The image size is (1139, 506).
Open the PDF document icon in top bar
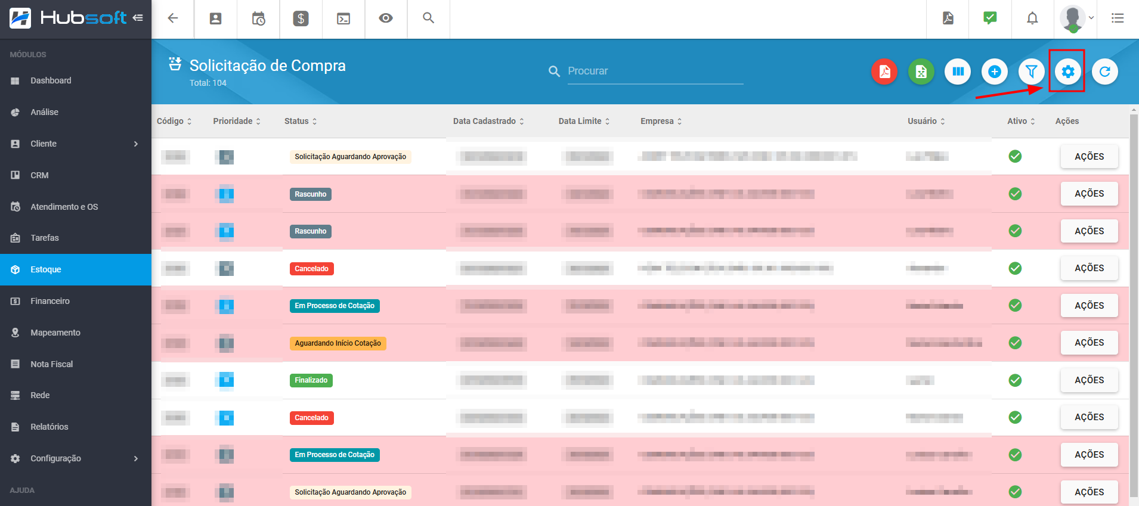click(948, 18)
